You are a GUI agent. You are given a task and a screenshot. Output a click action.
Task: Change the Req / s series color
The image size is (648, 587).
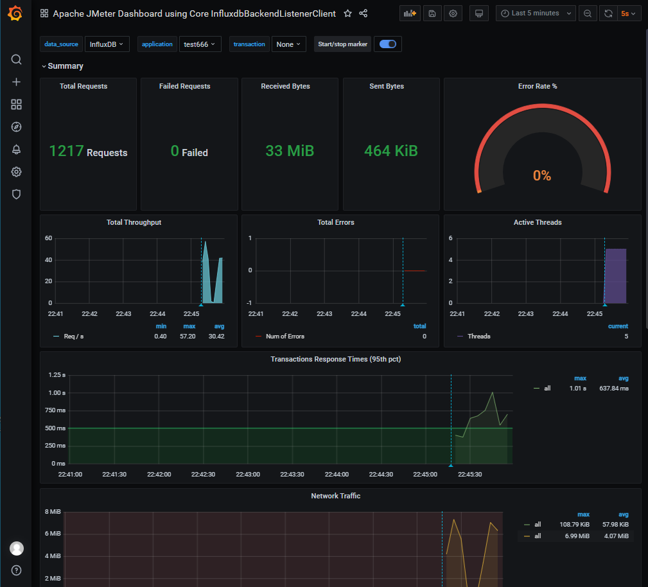pos(57,337)
